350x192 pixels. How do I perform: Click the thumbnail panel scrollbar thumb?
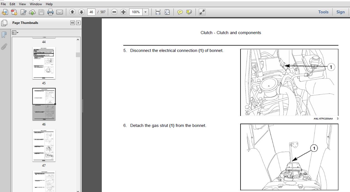pyautogui.click(x=78, y=55)
